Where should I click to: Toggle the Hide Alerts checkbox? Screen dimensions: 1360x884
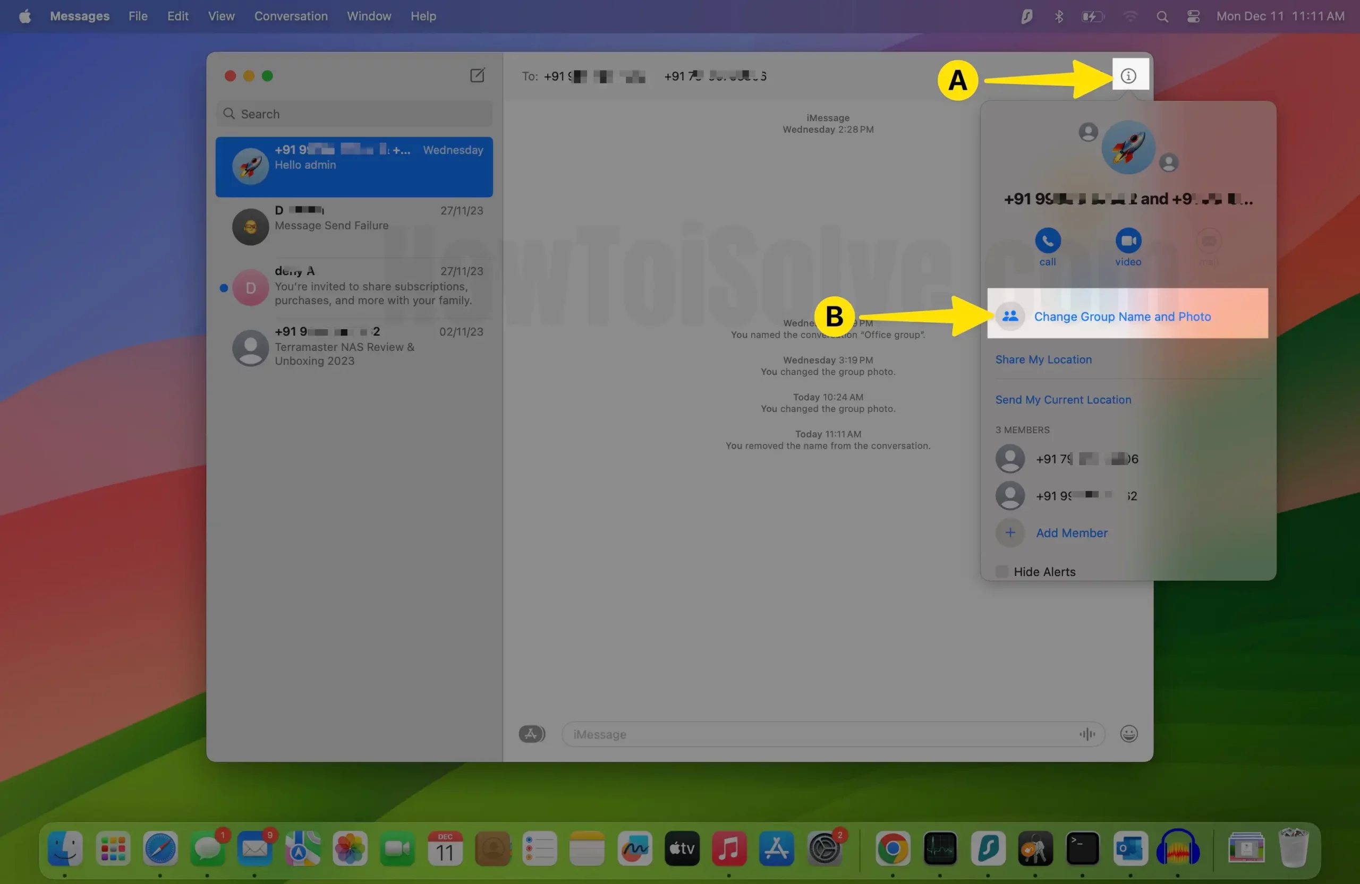1001,572
